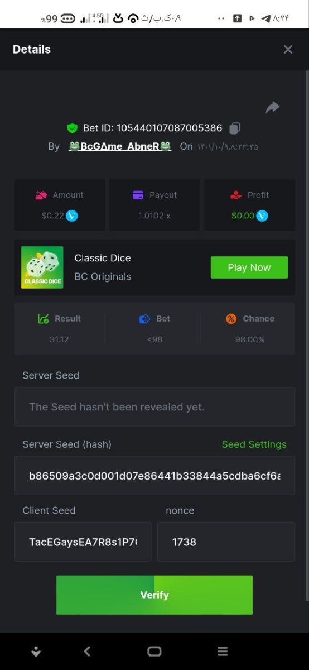This screenshot has height=670, width=309.
Task: Open the Android menu navigation button
Action: click(x=223, y=651)
